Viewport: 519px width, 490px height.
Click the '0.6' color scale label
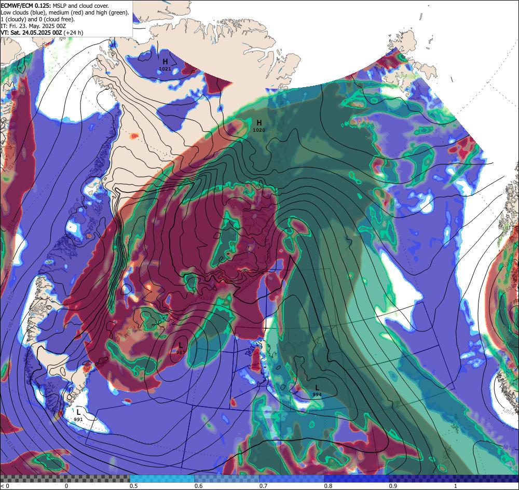tap(199, 486)
